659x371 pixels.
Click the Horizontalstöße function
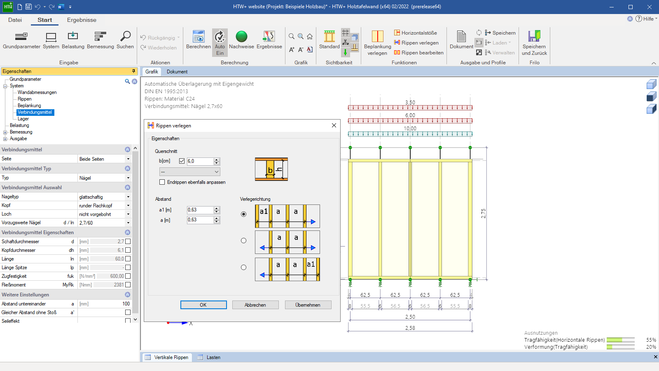[415, 33]
